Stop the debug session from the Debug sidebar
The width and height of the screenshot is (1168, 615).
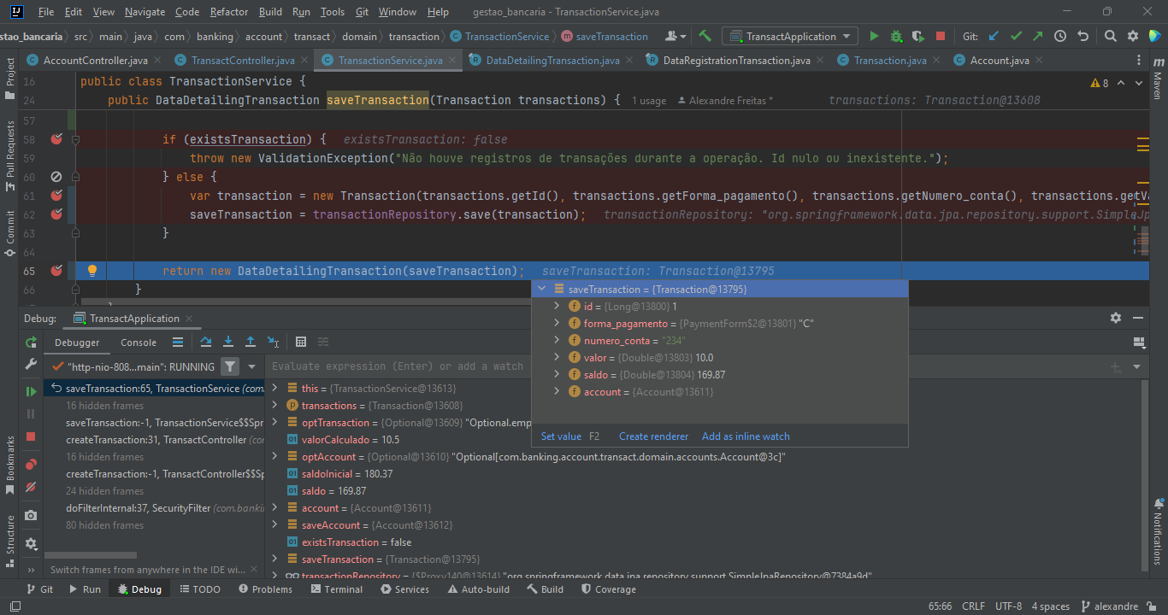pos(31,436)
